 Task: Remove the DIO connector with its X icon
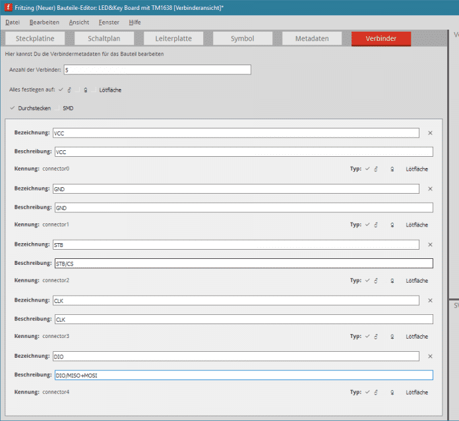pos(430,356)
